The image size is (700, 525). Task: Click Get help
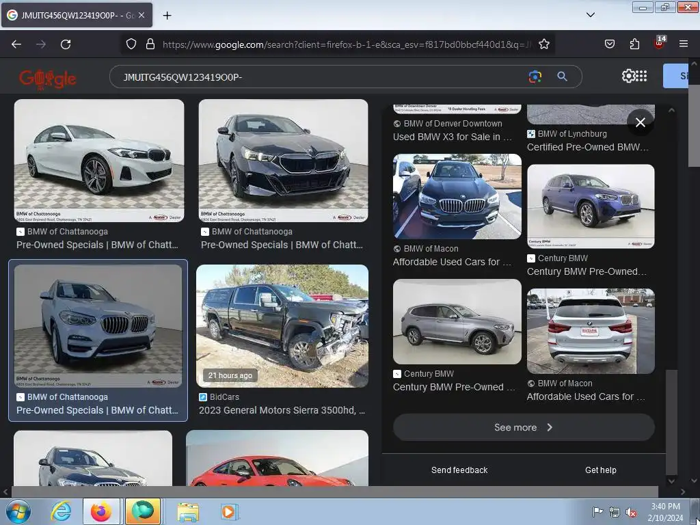[600, 470]
